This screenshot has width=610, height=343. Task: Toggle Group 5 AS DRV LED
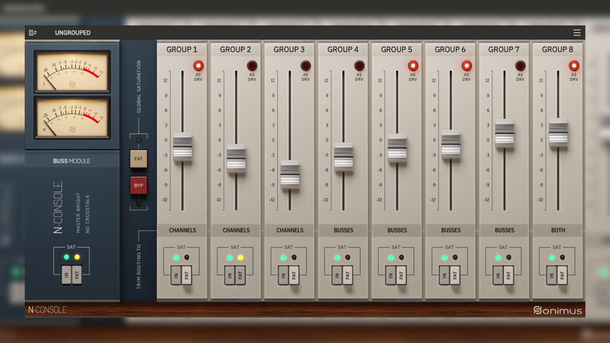[x=413, y=66]
